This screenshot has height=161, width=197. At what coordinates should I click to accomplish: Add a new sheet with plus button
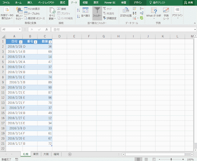point(70,154)
